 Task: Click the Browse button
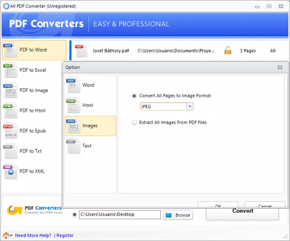(x=178, y=215)
